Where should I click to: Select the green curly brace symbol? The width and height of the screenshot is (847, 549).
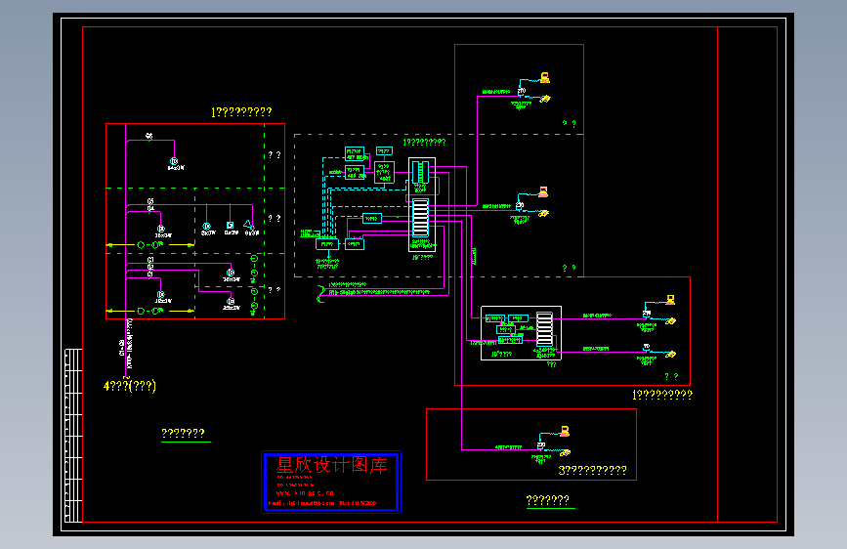pos(320,294)
